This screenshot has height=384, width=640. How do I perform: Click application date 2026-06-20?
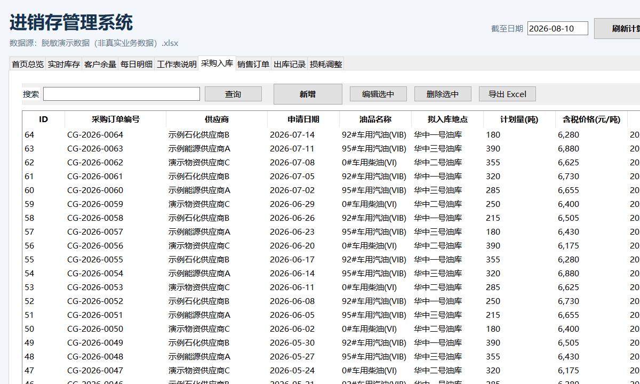tap(292, 245)
